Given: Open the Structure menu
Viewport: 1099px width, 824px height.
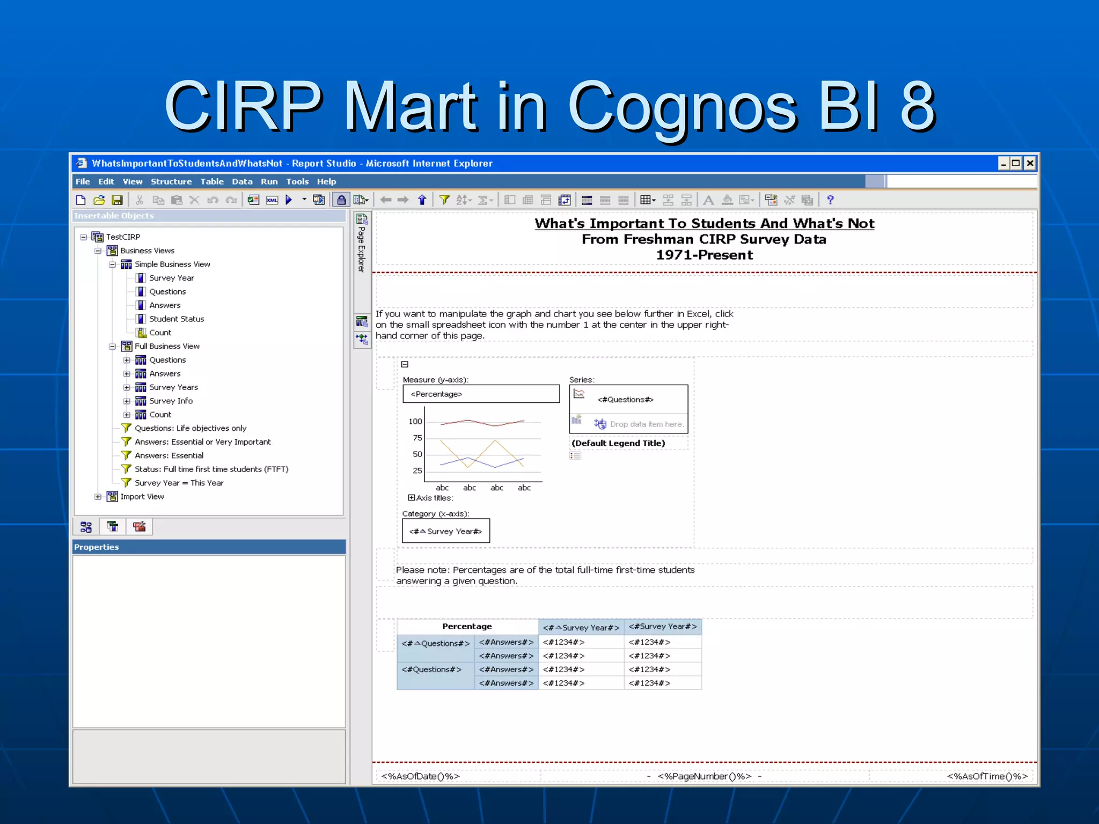Looking at the screenshot, I should (171, 181).
